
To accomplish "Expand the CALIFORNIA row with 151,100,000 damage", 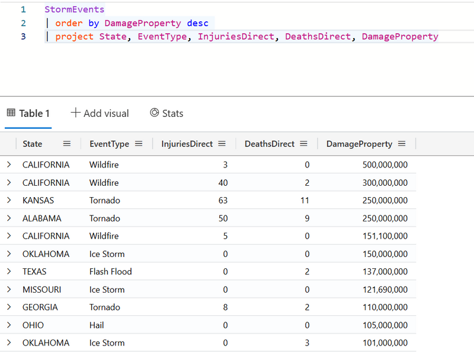I will pyautogui.click(x=9, y=236).
